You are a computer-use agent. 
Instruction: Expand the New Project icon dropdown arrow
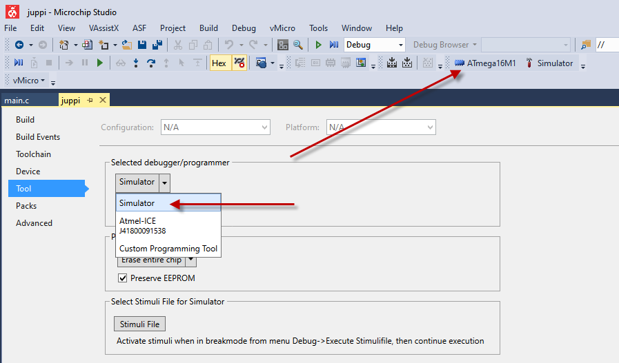[x=75, y=45]
